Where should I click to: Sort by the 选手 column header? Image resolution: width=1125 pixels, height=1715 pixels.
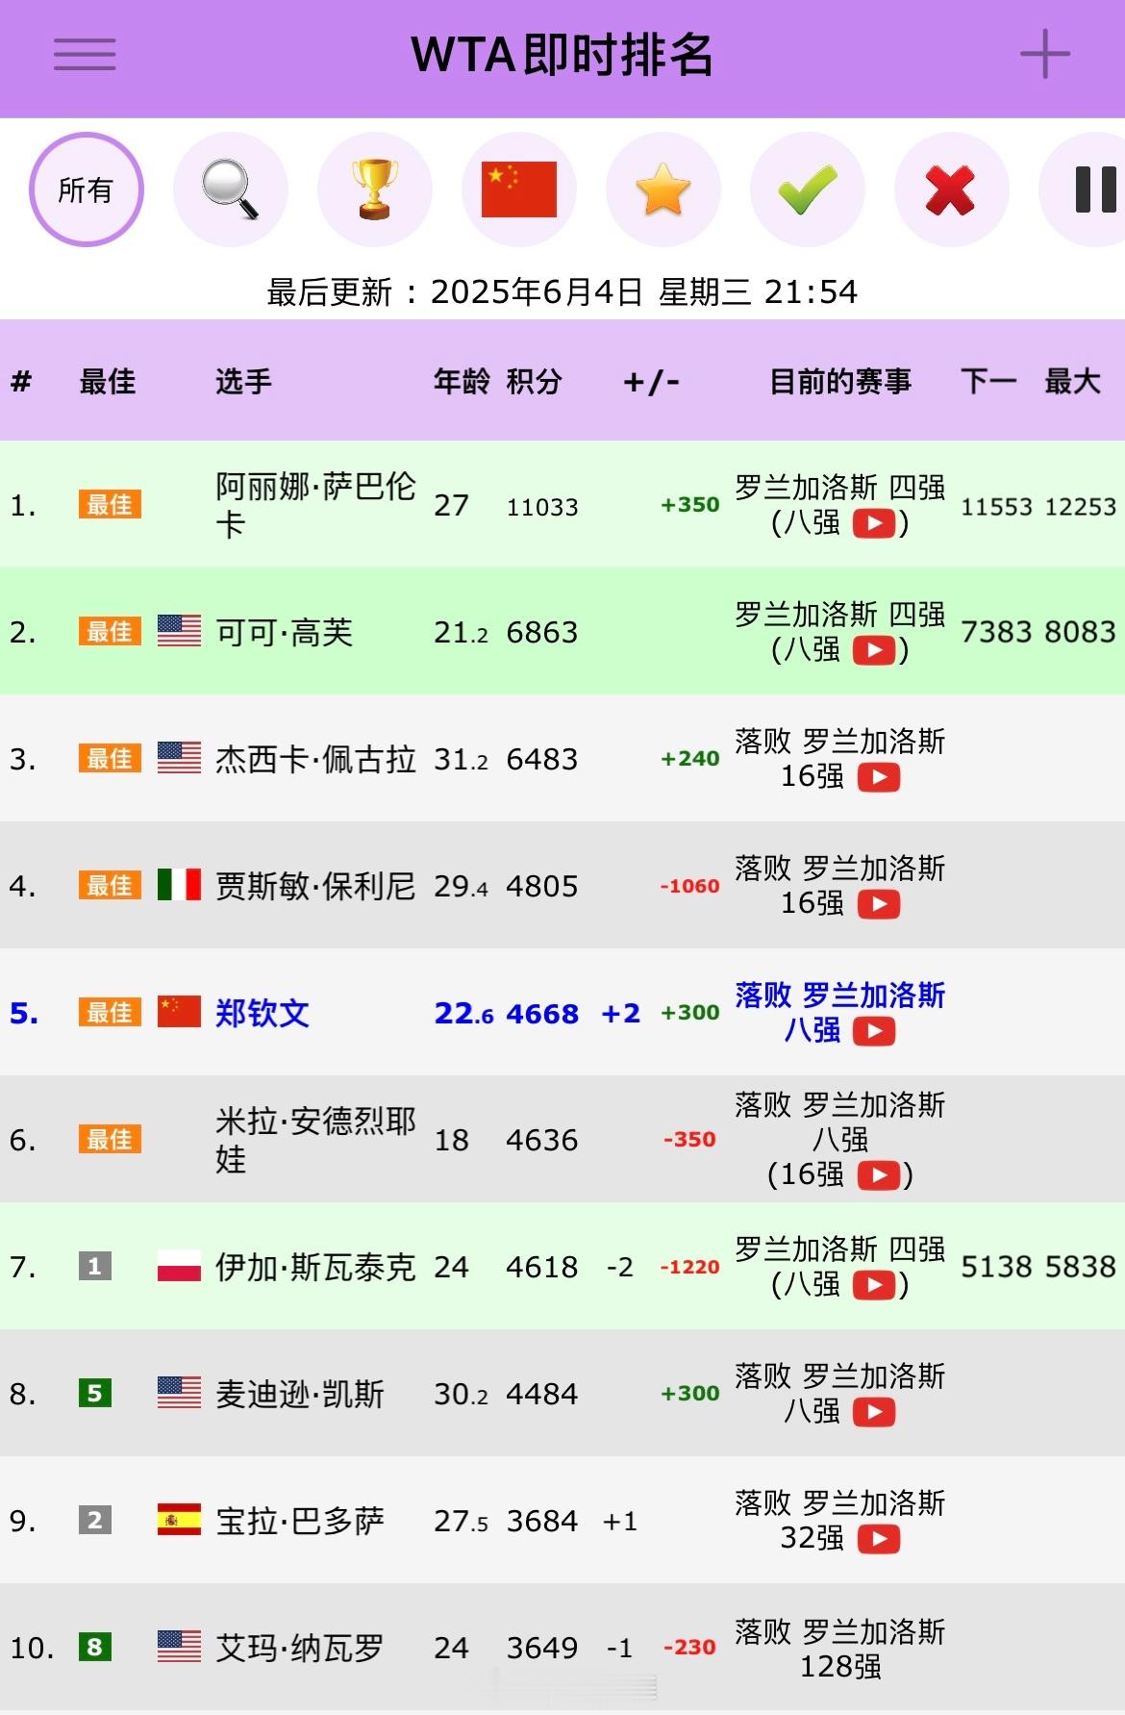(243, 382)
